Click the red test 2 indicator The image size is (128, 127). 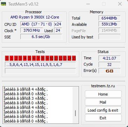16,58
